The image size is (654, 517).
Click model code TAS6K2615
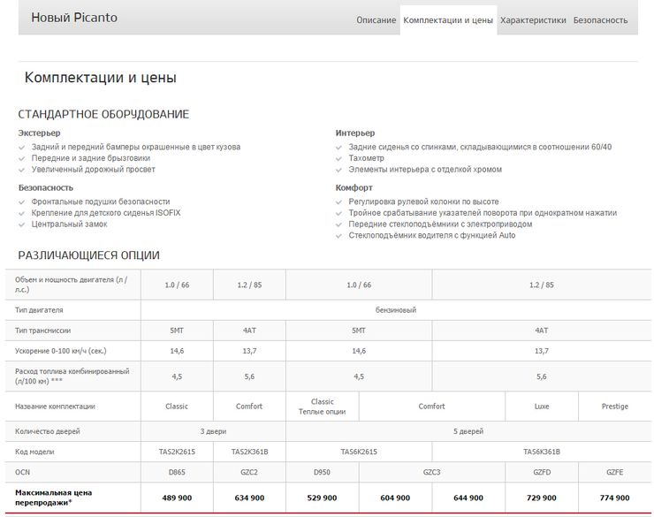pyautogui.click(x=359, y=452)
